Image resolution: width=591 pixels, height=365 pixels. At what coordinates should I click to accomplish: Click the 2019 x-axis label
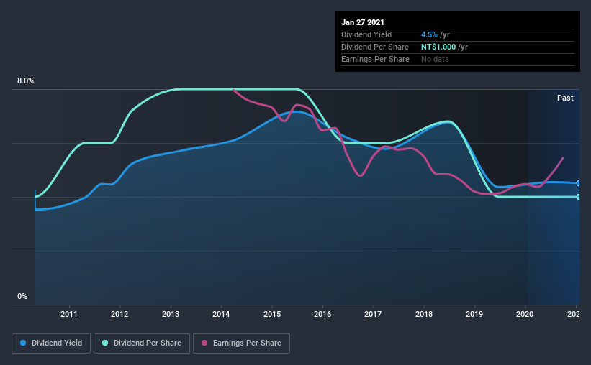click(x=474, y=314)
